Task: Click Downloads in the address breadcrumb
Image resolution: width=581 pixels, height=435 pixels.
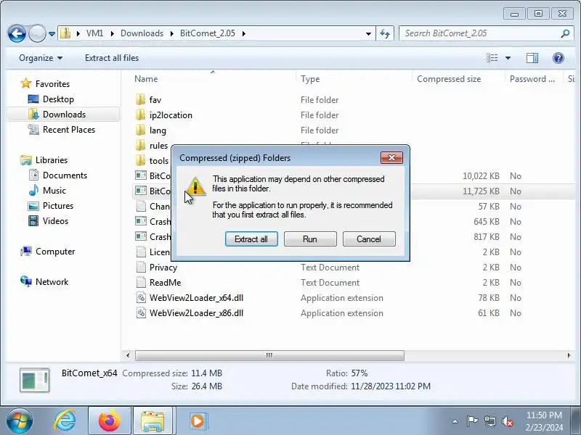Action: tap(142, 33)
